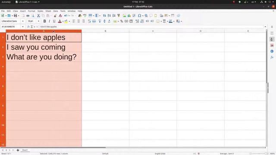Click the Clear Direct Formatting icon

tap(60, 15)
